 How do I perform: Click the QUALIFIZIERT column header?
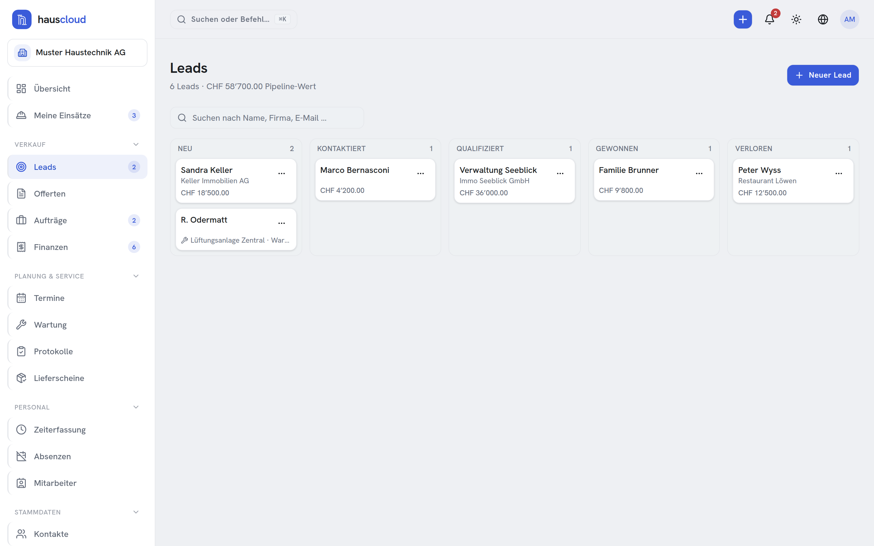(x=480, y=149)
